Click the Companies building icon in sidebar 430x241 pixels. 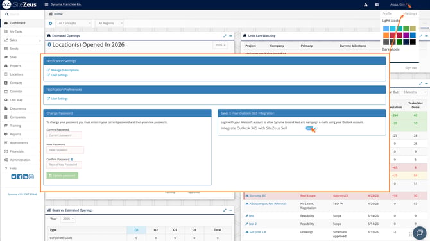click(x=6, y=117)
